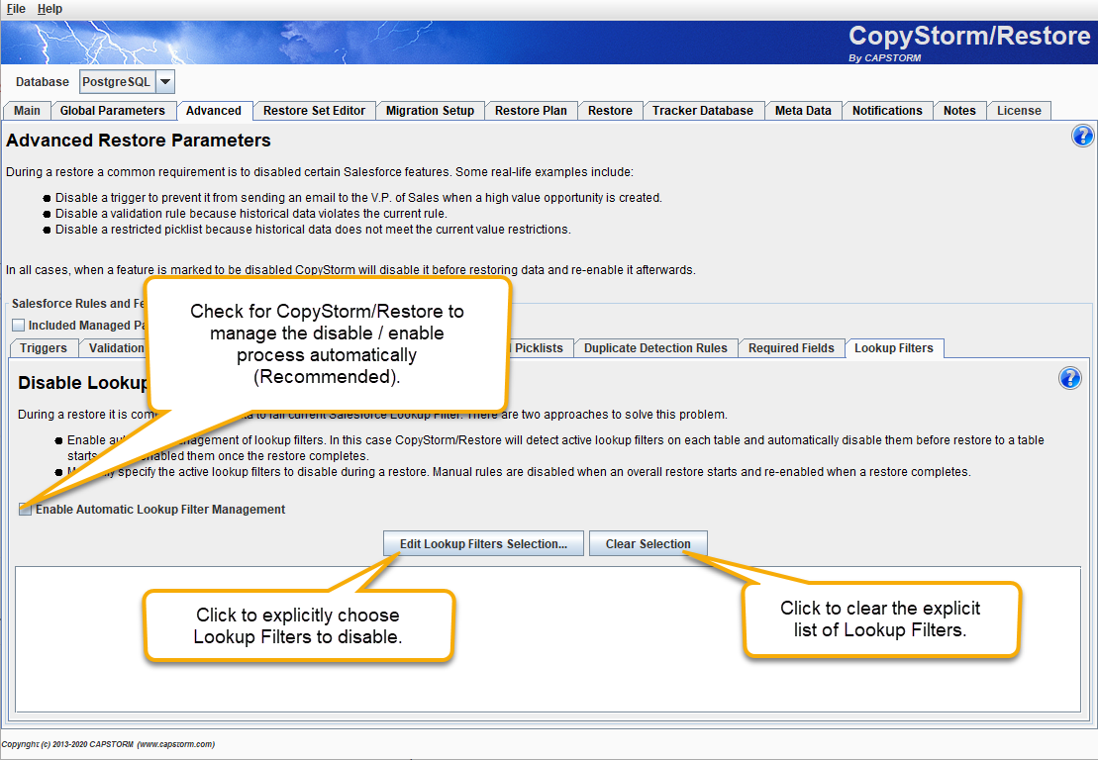Open help for Advanced Restore Parameters
The width and height of the screenshot is (1098, 760).
[x=1082, y=136]
